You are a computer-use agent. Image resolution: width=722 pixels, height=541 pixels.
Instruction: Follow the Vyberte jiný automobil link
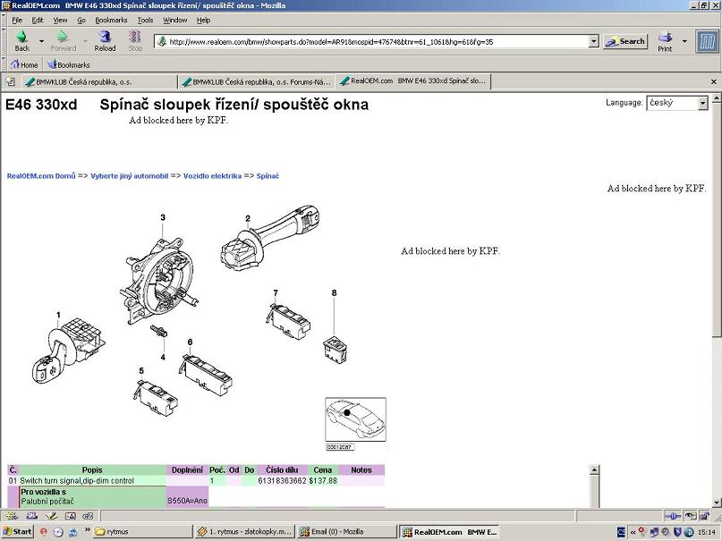(x=130, y=176)
